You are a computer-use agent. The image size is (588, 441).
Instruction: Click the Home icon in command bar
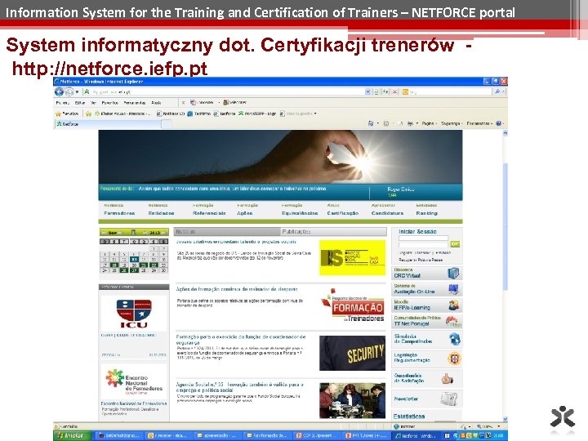click(x=371, y=123)
